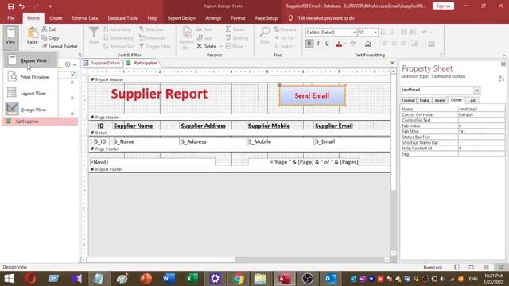Open External Data ribbon tab
509x286 pixels.
[85, 18]
